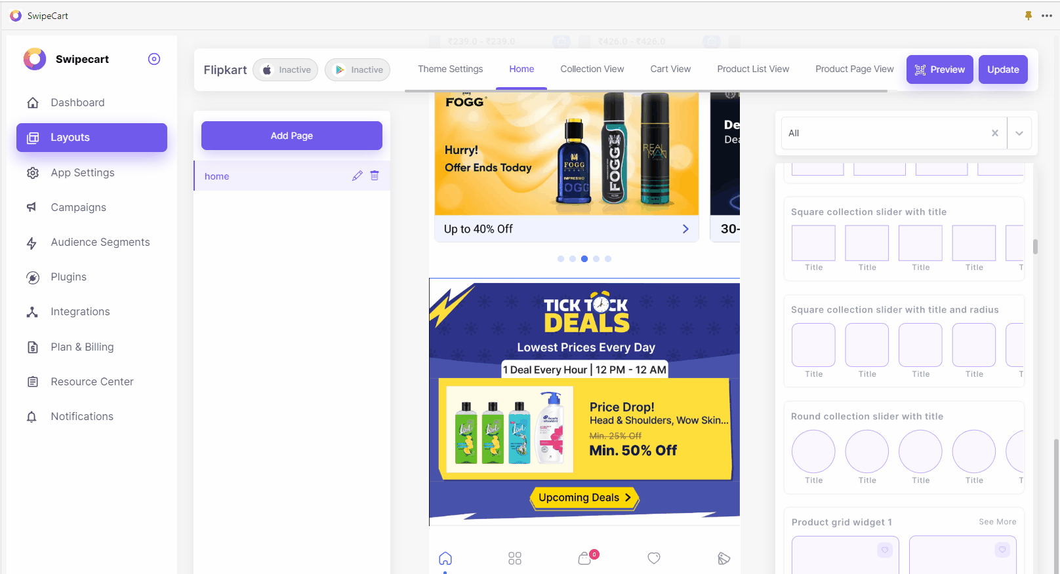Tap the home tab icon in preview
The width and height of the screenshot is (1060, 574).
(445, 558)
